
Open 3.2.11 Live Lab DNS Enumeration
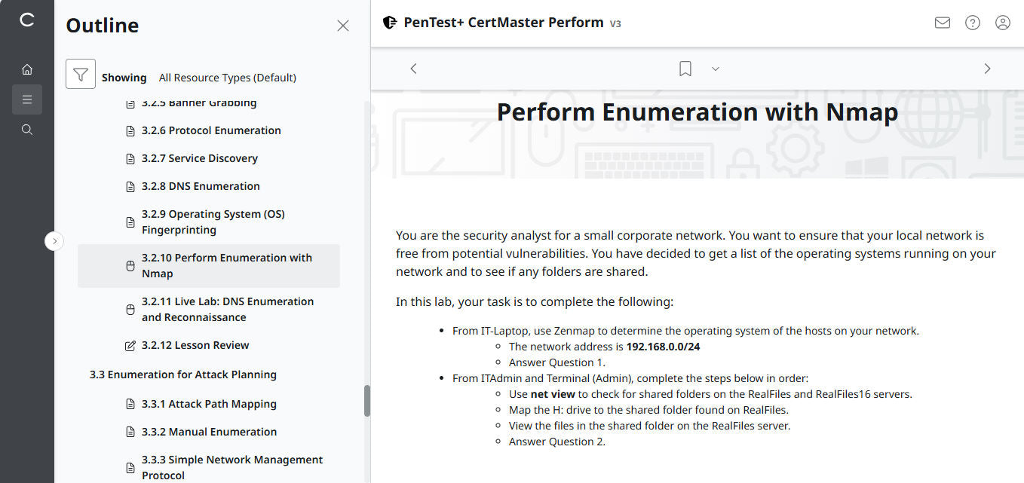(x=227, y=309)
